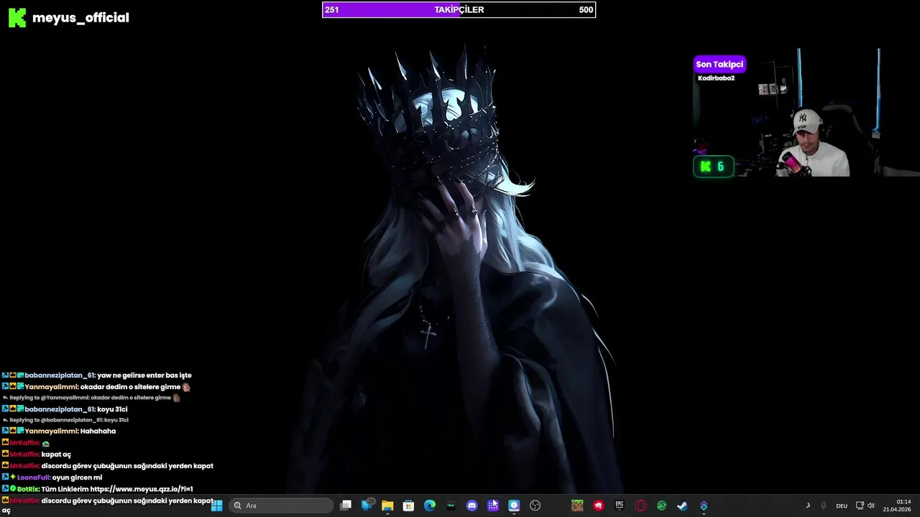This screenshot has width=920, height=517.
Task: Click the Kadirbaba2 latest follower name
Action: point(716,78)
